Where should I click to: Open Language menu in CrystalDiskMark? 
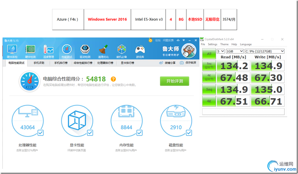pyautogui.click(x=246, y=44)
